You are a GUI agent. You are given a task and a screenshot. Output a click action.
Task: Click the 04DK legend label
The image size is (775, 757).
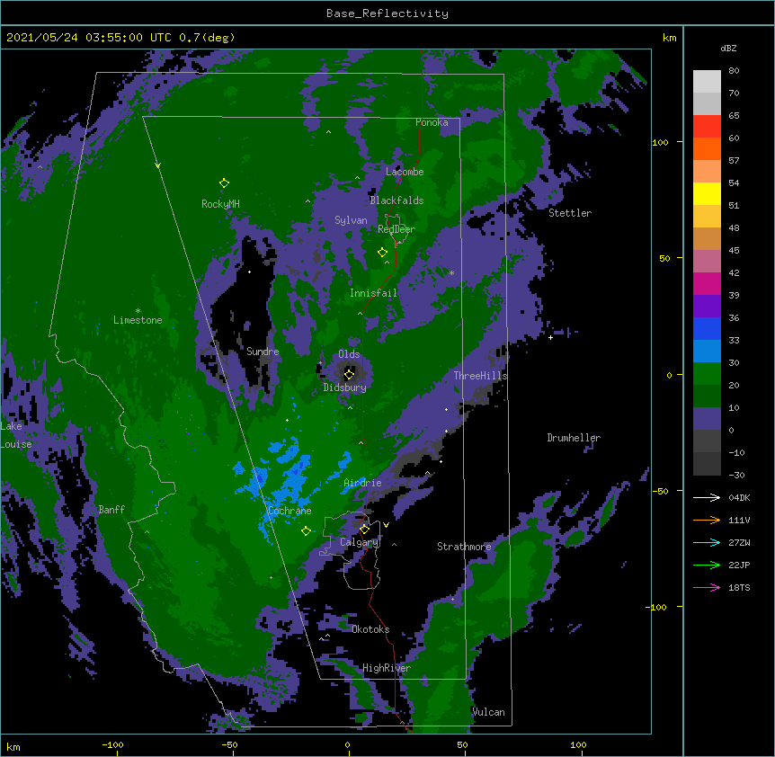tap(739, 497)
